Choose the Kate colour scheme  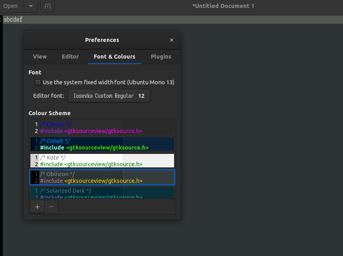[x=102, y=161]
